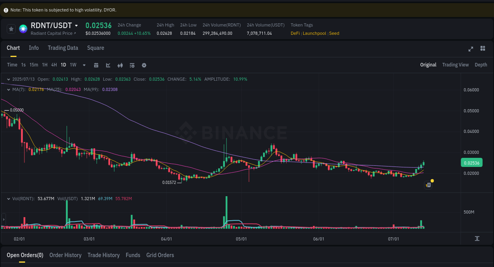The height and width of the screenshot is (267, 494).
Task: Open the Order History tab
Action: click(x=65, y=255)
